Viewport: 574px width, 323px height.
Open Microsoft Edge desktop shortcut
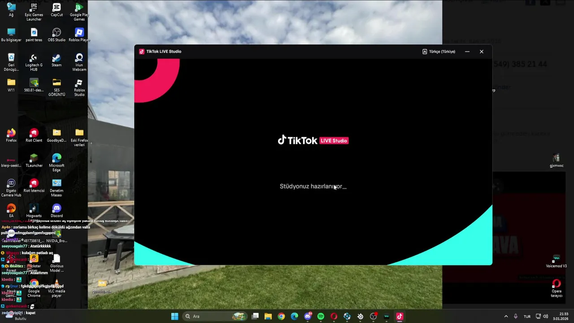click(57, 163)
